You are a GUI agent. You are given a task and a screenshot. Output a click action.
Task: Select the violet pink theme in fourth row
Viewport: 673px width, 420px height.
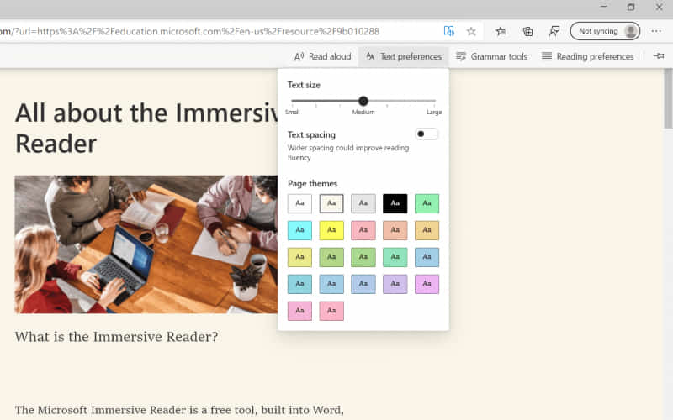click(x=427, y=284)
